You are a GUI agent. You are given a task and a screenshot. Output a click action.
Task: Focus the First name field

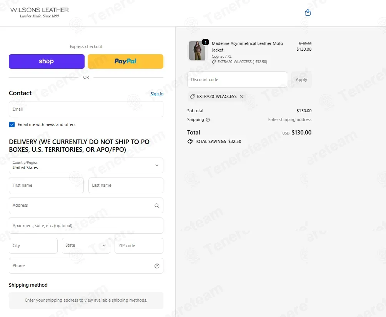(46, 185)
